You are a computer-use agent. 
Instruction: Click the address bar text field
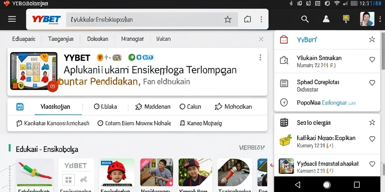[152, 19]
